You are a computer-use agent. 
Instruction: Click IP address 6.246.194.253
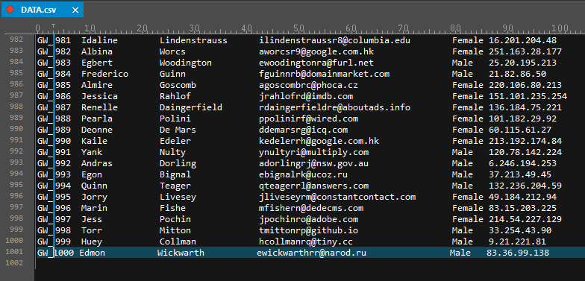[522, 163]
